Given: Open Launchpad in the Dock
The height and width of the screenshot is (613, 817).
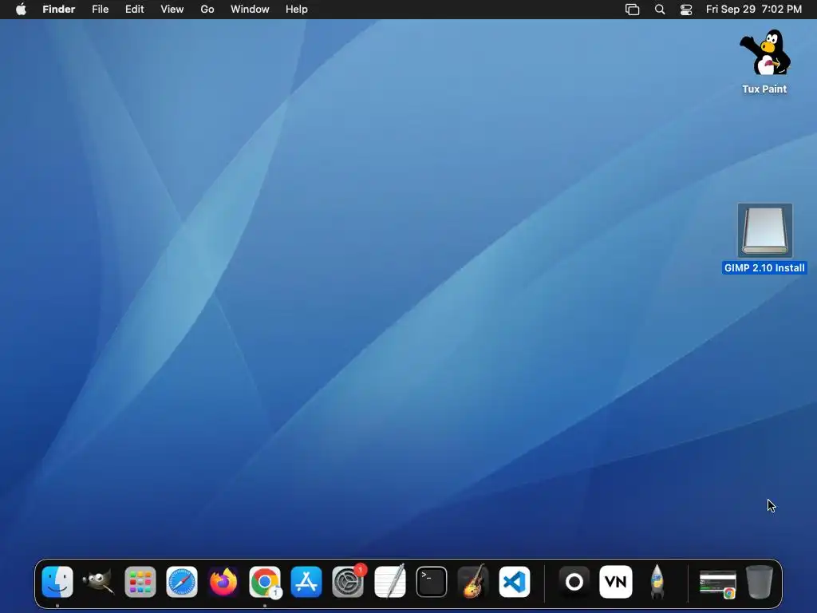Looking at the screenshot, I should (140, 582).
